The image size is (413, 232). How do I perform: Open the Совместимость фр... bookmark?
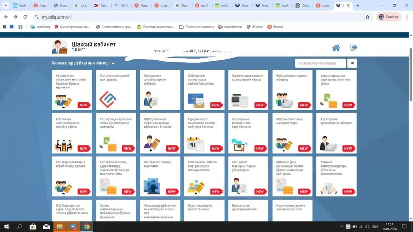[114, 27]
